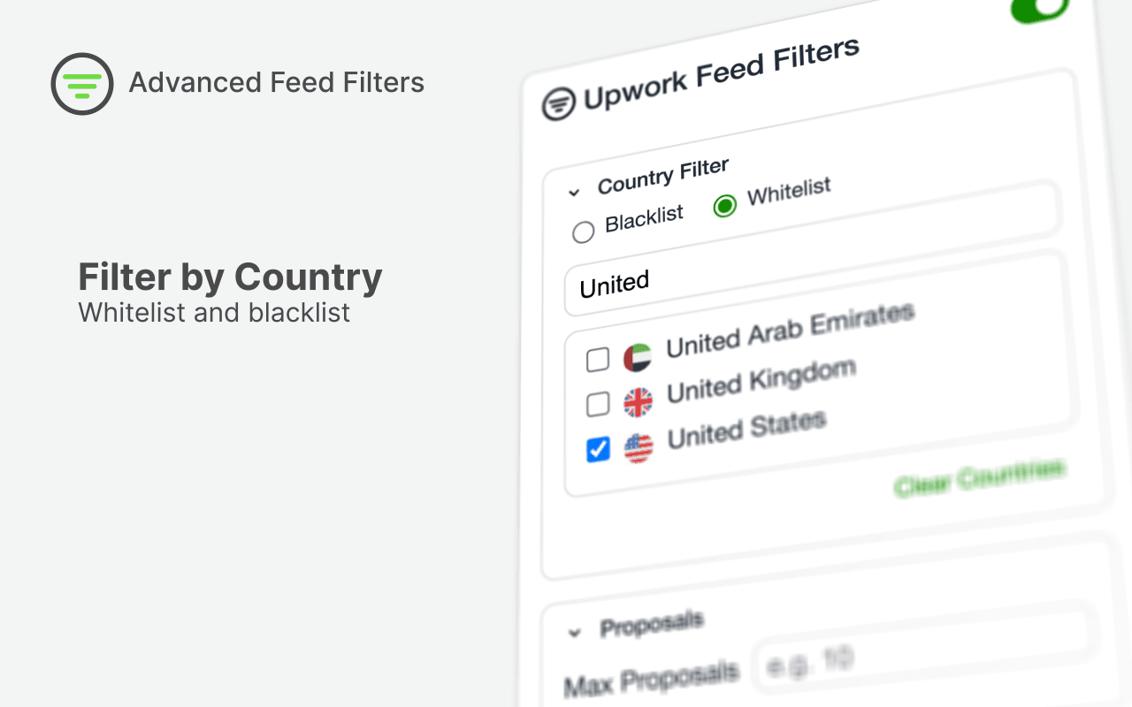
Task: Click the Upwork Feed Filters header icon
Action: coord(559,104)
